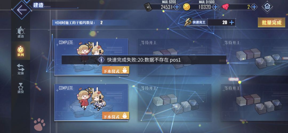Open the 建造 build tab in sidebar
Viewport: 288px width, 133px height.
click(21, 32)
